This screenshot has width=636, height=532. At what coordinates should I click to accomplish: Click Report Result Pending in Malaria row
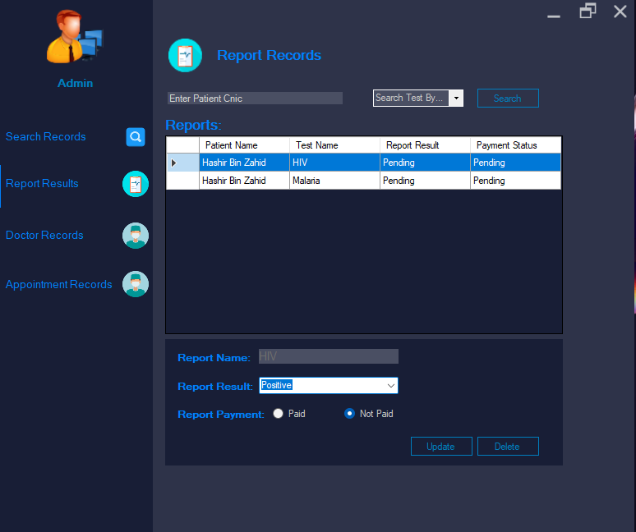pyautogui.click(x=425, y=181)
